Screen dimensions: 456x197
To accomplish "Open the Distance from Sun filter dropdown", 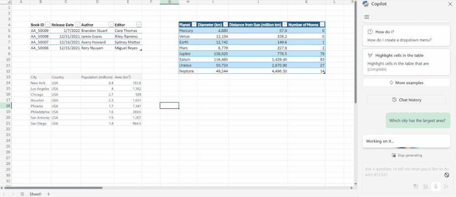I will click(285, 25).
